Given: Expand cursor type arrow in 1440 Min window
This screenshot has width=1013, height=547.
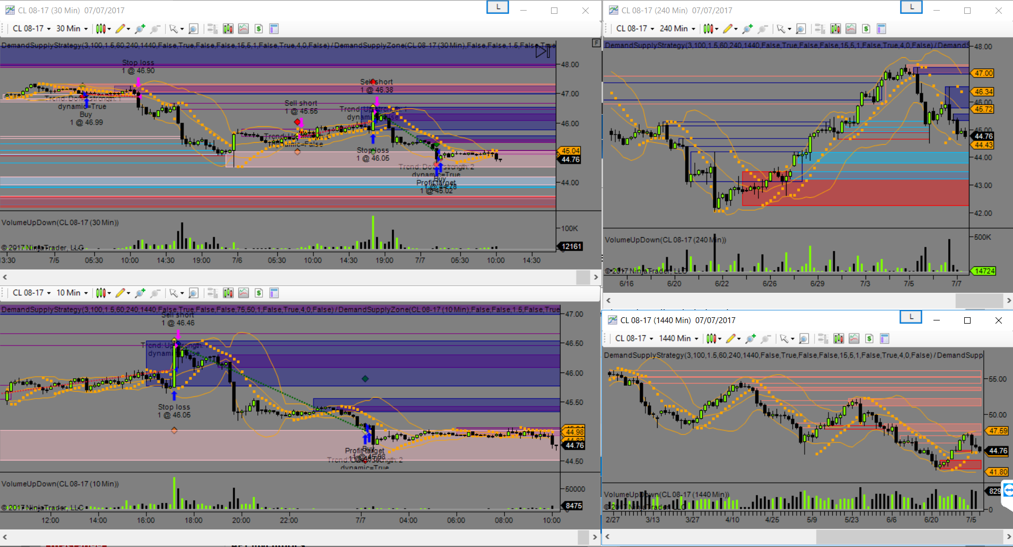Looking at the screenshot, I should [792, 338].
